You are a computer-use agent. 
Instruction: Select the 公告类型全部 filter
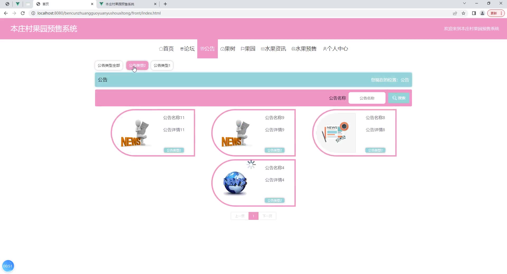pos(109,65)
